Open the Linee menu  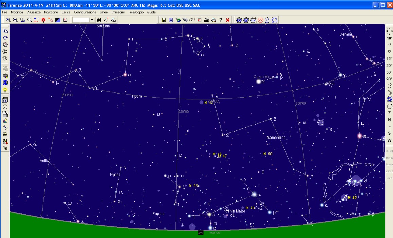pyautogui.click(x=104, y=12)
